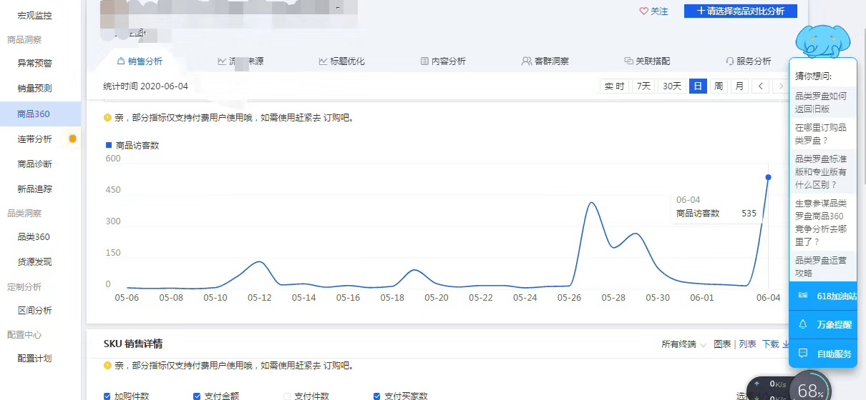
Task: Click the yellow info icon above the chart
Action: 107,117
